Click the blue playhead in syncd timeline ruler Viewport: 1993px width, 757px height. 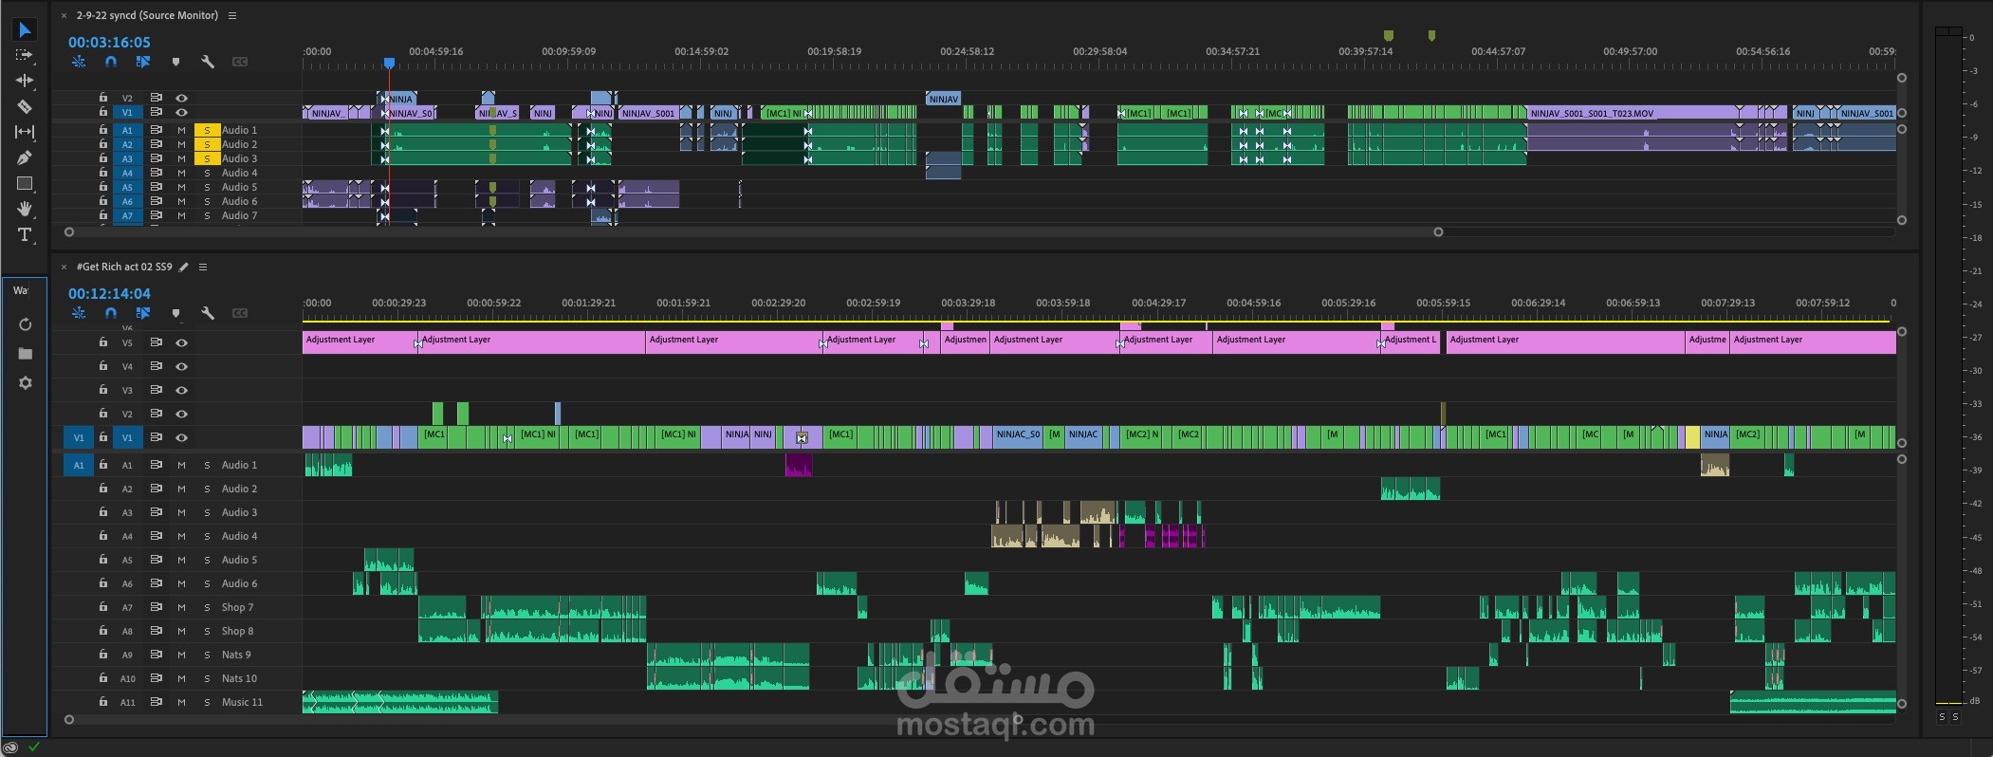click(389, 63)
